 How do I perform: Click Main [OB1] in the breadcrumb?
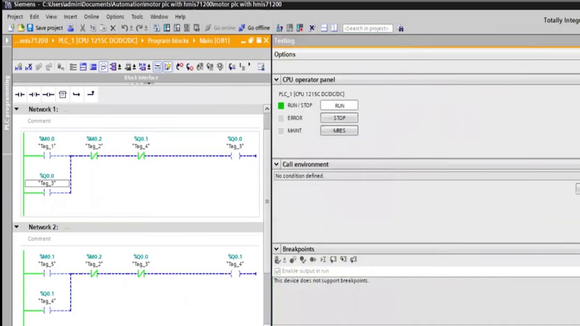coord(214,41)
